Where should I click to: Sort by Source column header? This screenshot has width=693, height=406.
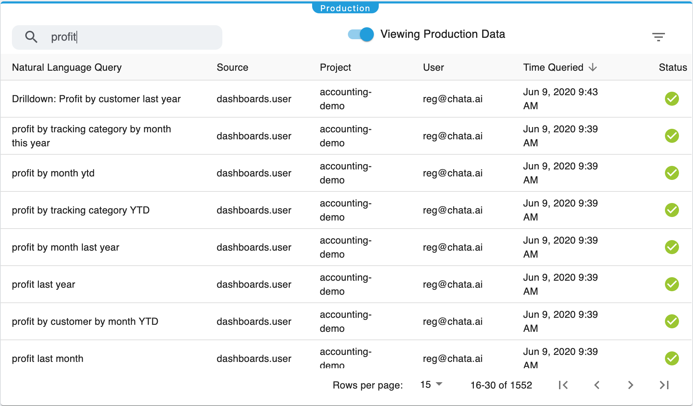click(232, 67)
